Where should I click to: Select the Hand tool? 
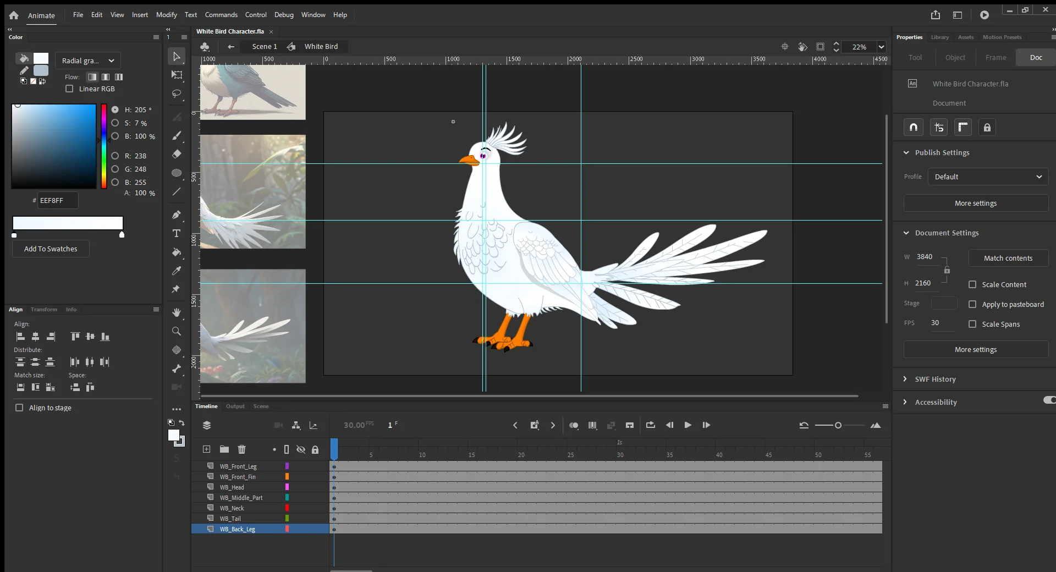177,312
